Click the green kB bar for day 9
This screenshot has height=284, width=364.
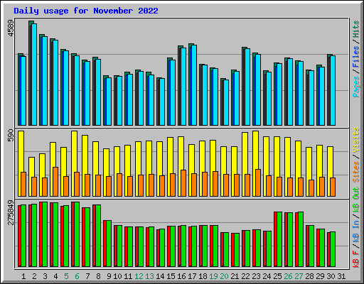coord(109,244)
